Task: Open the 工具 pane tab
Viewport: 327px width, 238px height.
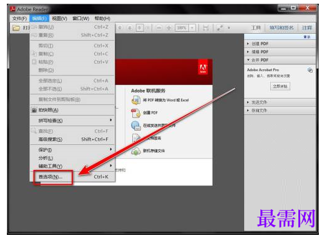Action: coord(256,27)
